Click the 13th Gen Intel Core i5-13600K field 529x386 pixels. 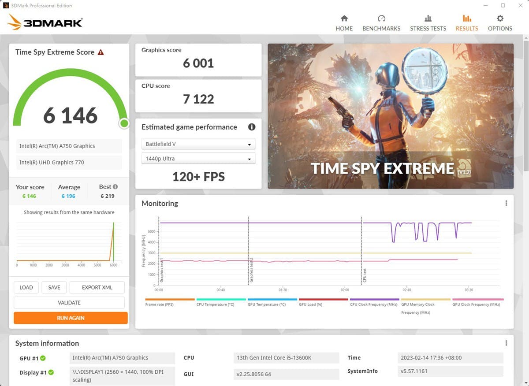point(286,358)
